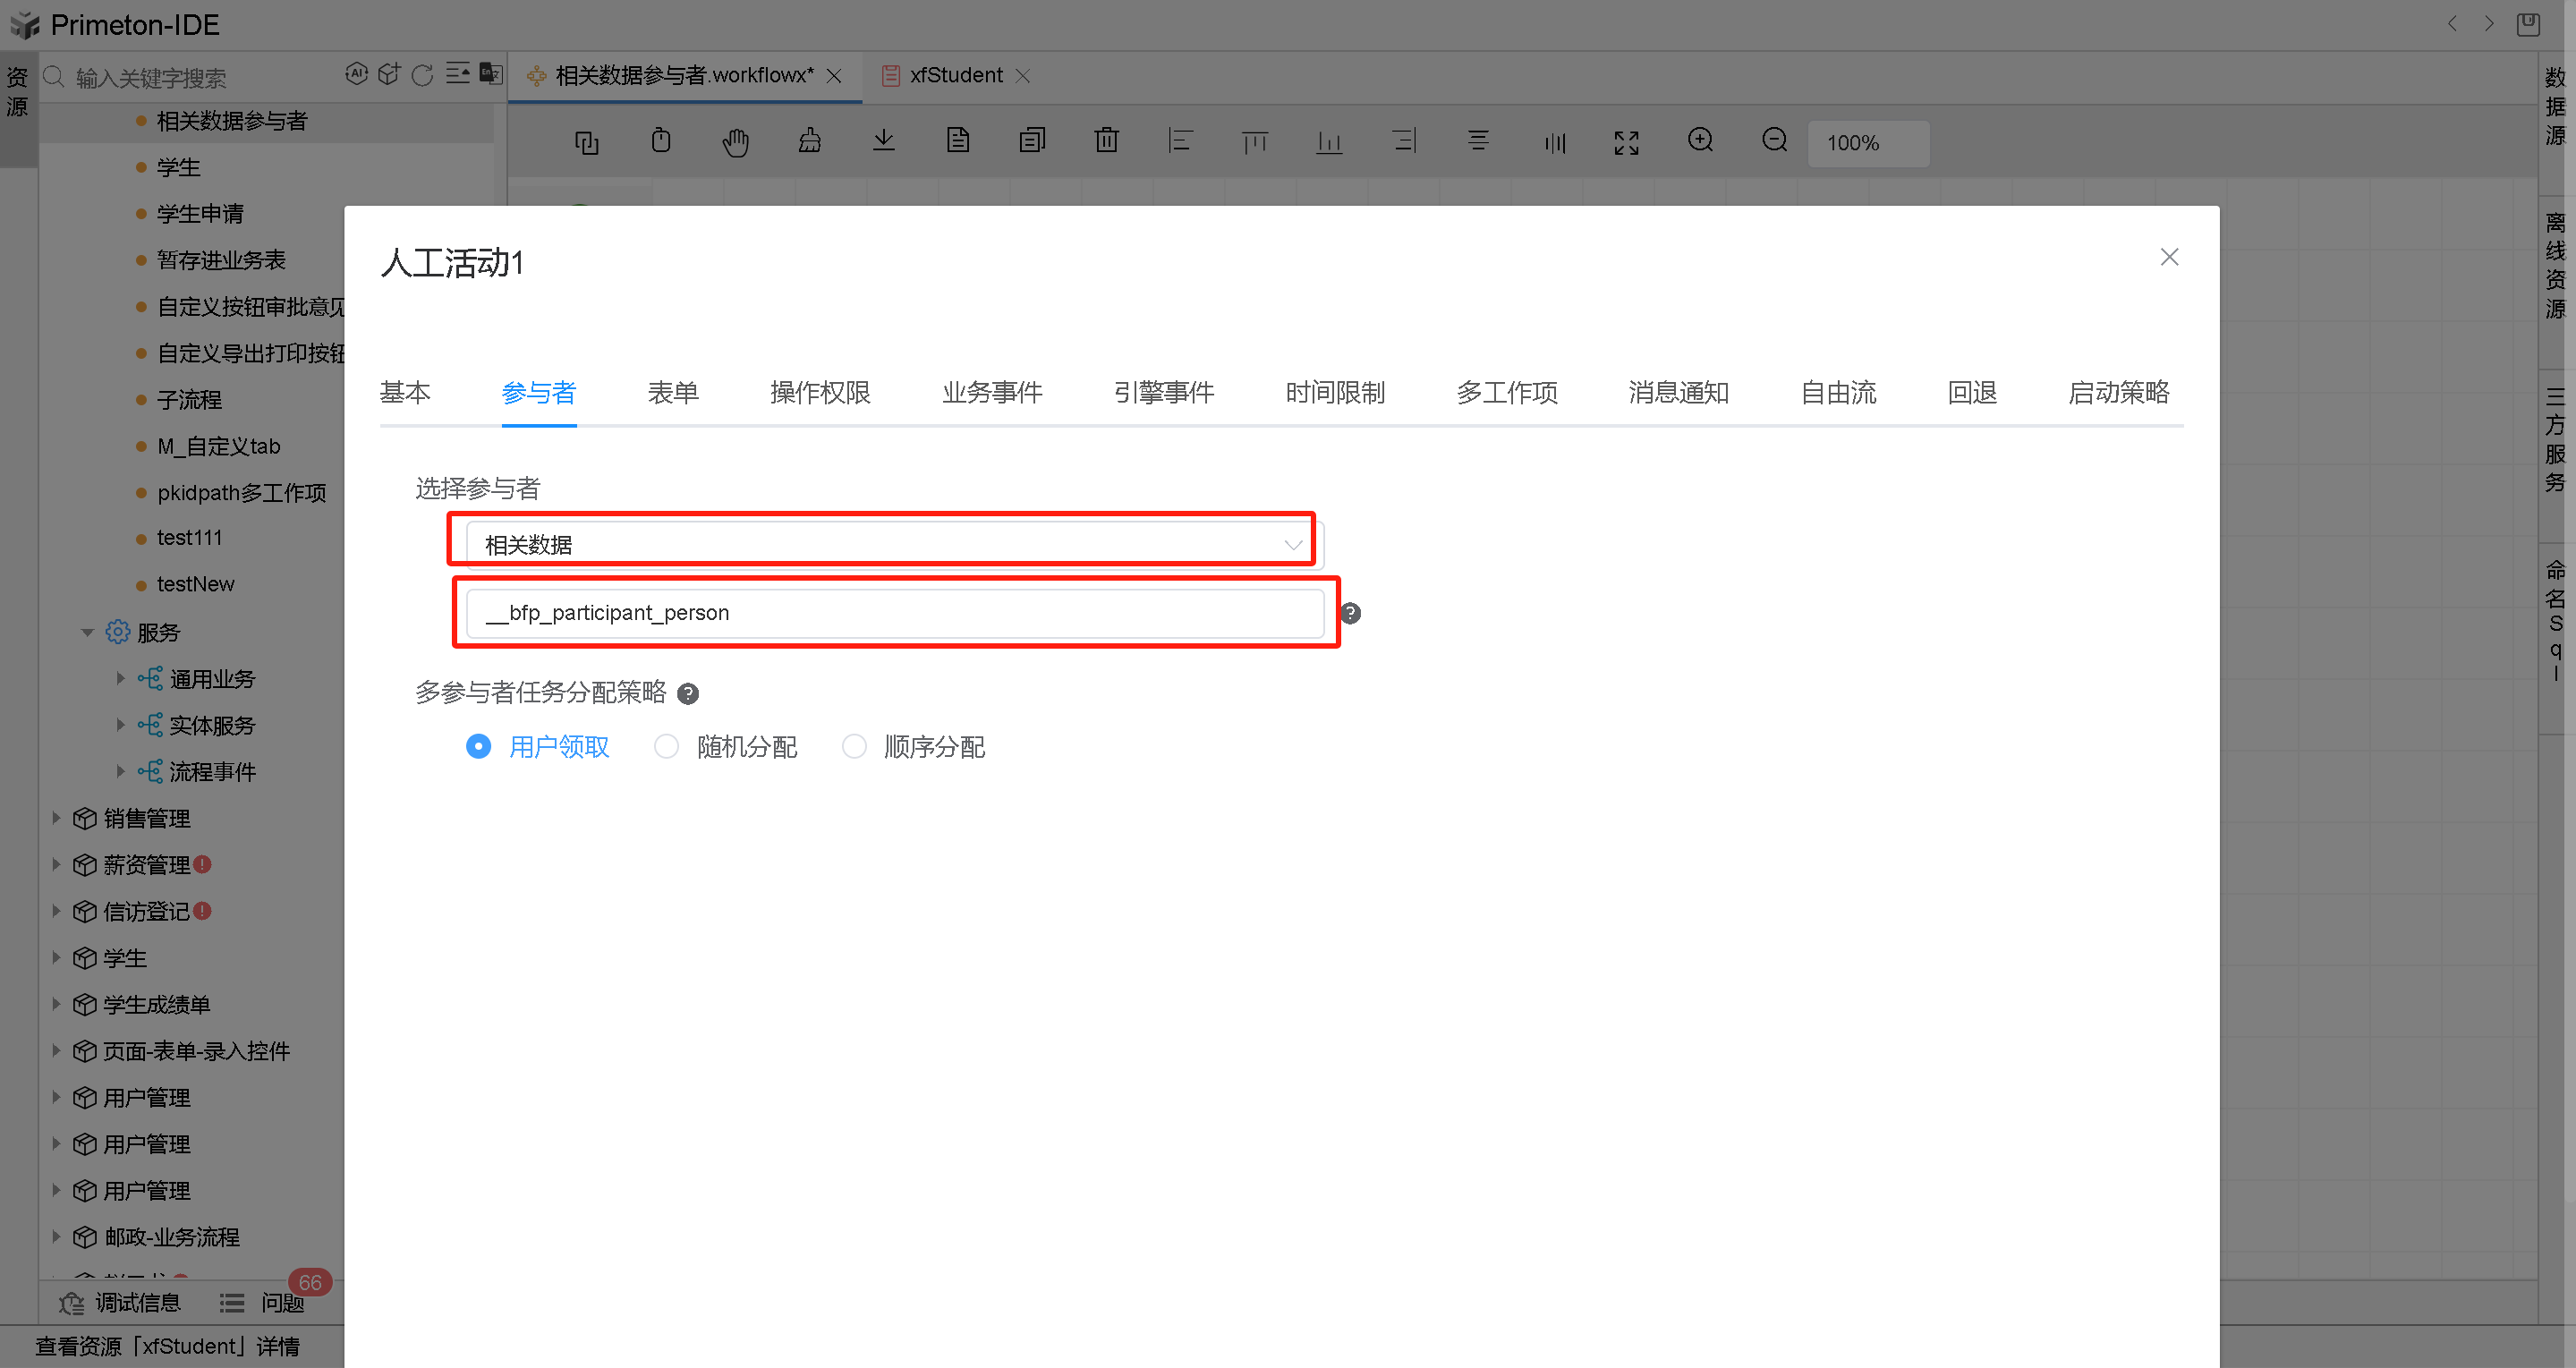This screenshot has width=2576, height=1368.
Task: Click the trash delete icon in the workflow toolbar
Action: click(x=1106, y=141)
